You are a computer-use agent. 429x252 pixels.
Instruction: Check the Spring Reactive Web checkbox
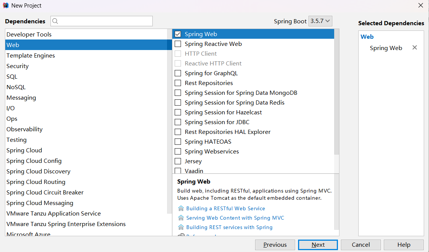[178, 44]
